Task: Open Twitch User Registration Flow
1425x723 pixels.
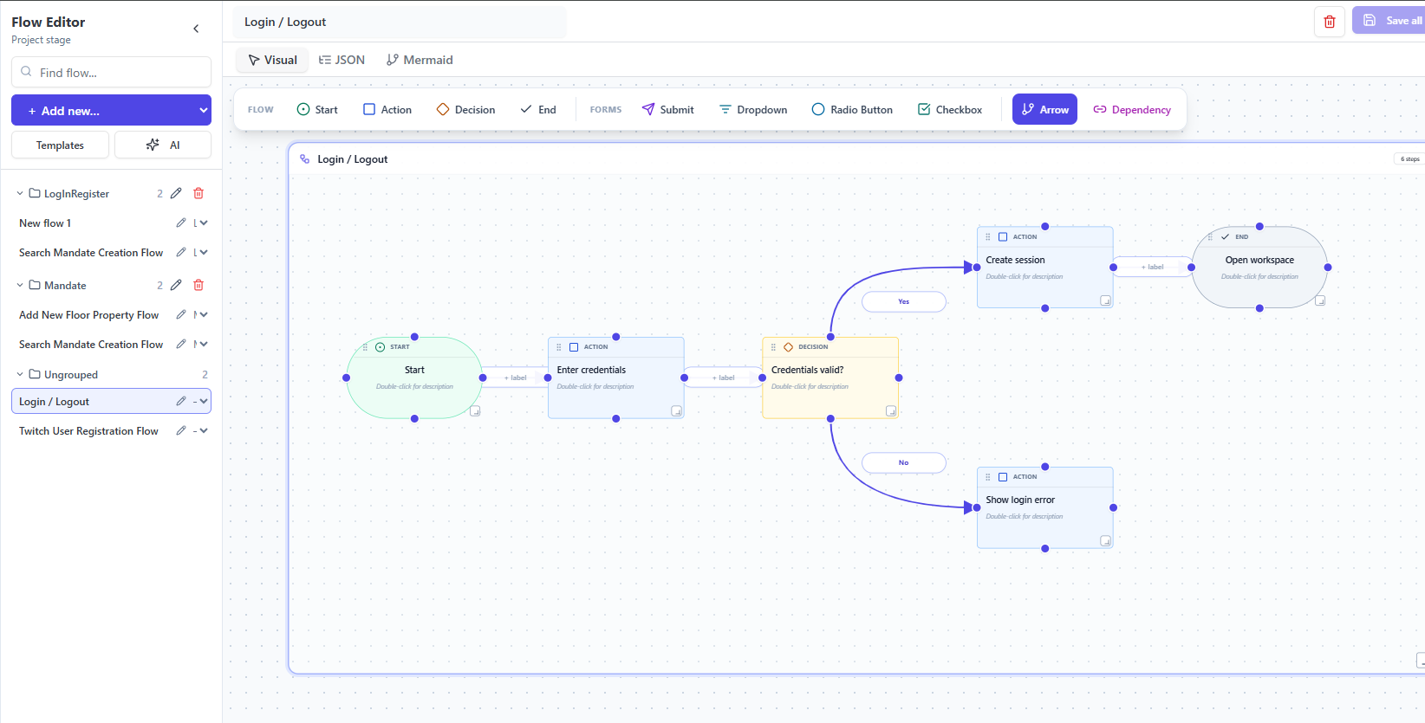Action: (x=88, y=431)
